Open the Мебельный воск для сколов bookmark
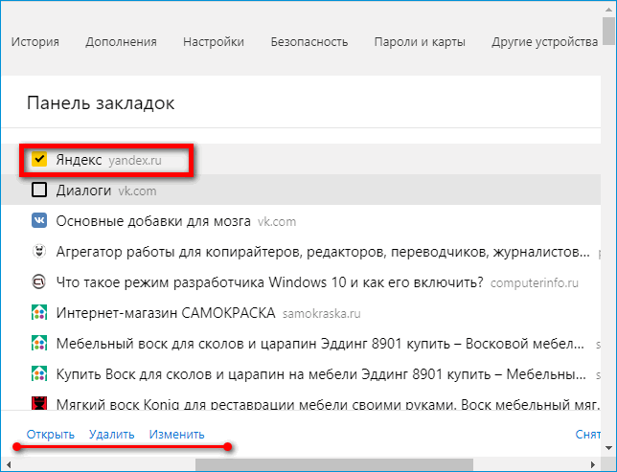This screenshot has width=617, height=472. 320,344
